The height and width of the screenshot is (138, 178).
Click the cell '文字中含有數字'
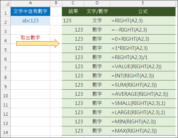(x=30, y=11)
